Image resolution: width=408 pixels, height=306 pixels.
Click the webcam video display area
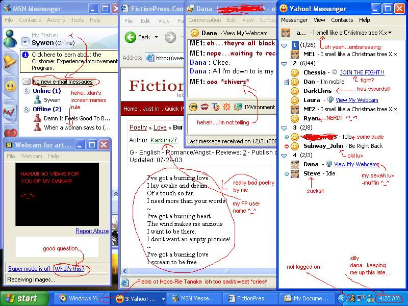[x=57, y=194]
